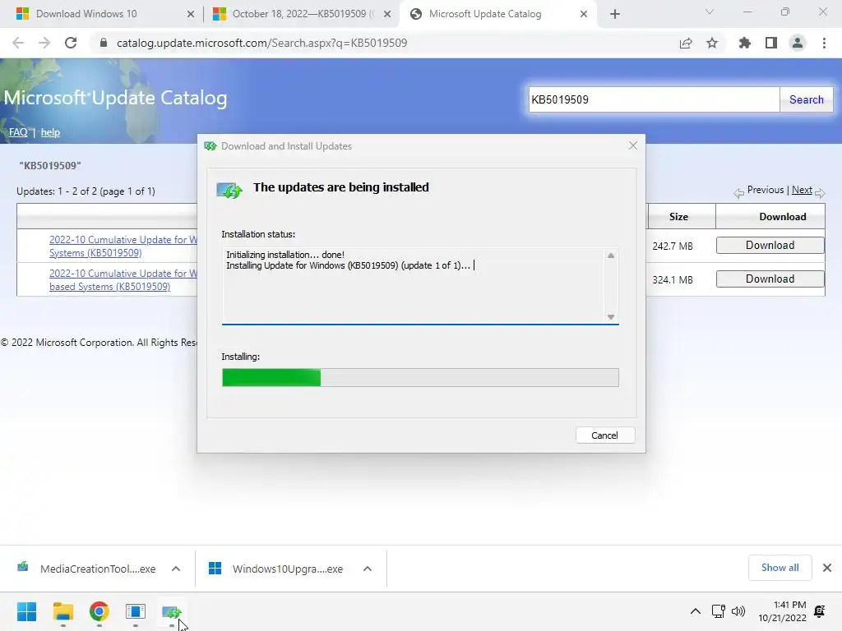Viewport: 842px width, 631px height.
Task: Close the downloads bar
Action: pos(827,568)
